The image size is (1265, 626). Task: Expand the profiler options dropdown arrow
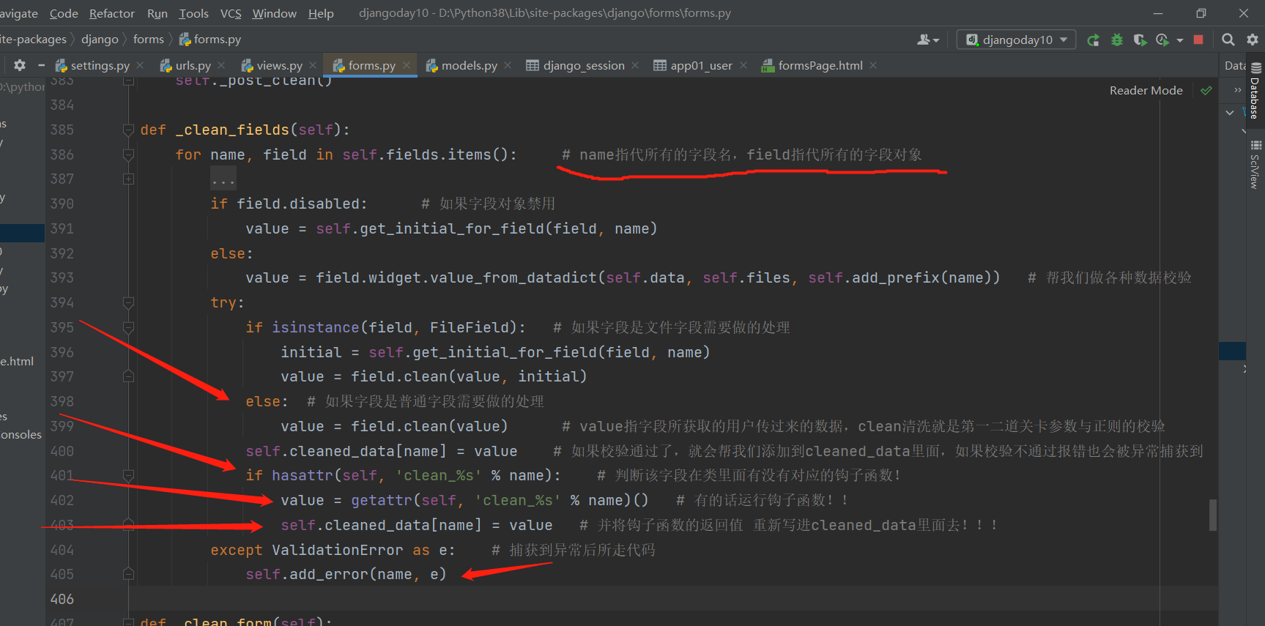1179,40
